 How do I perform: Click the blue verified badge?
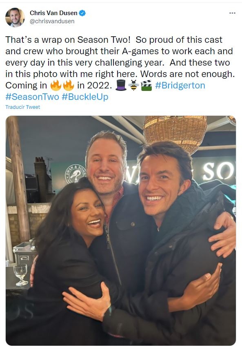[82, 13]
